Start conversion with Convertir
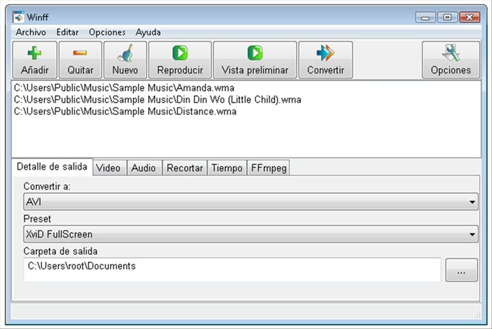This screenshot has height=329, width=492. (x=326, y=60)
